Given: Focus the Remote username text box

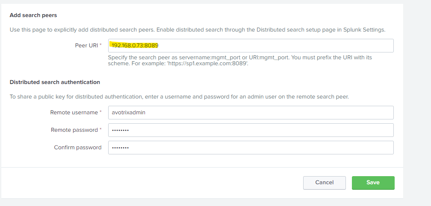Looking at the screenshot, I should click(x=251, y=113).
